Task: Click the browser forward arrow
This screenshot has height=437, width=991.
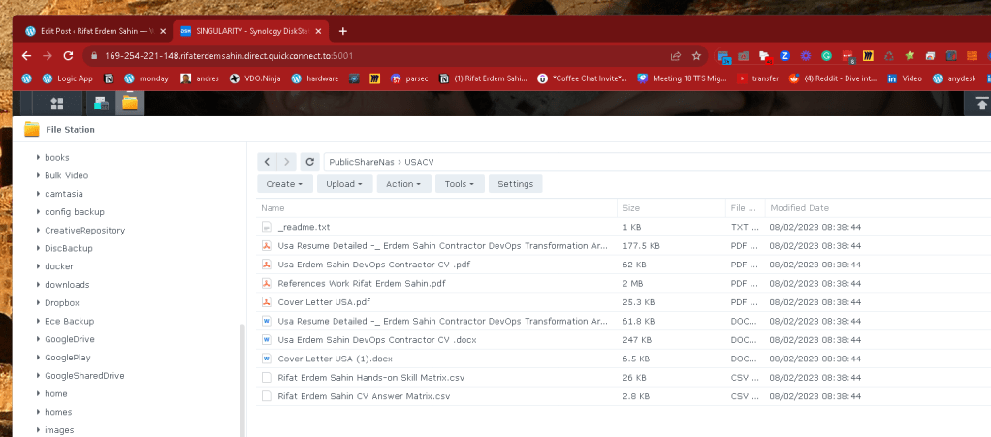Action: [48, 55]
